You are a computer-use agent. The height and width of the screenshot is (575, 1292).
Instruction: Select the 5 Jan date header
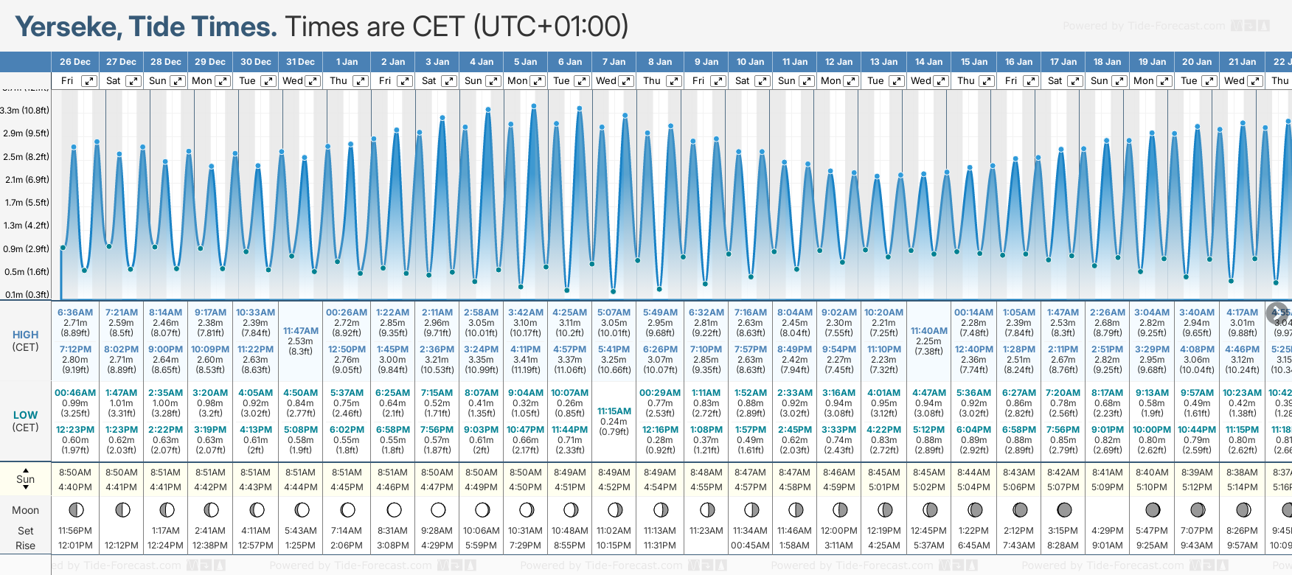pyautogui.click(x=526, y=62)
